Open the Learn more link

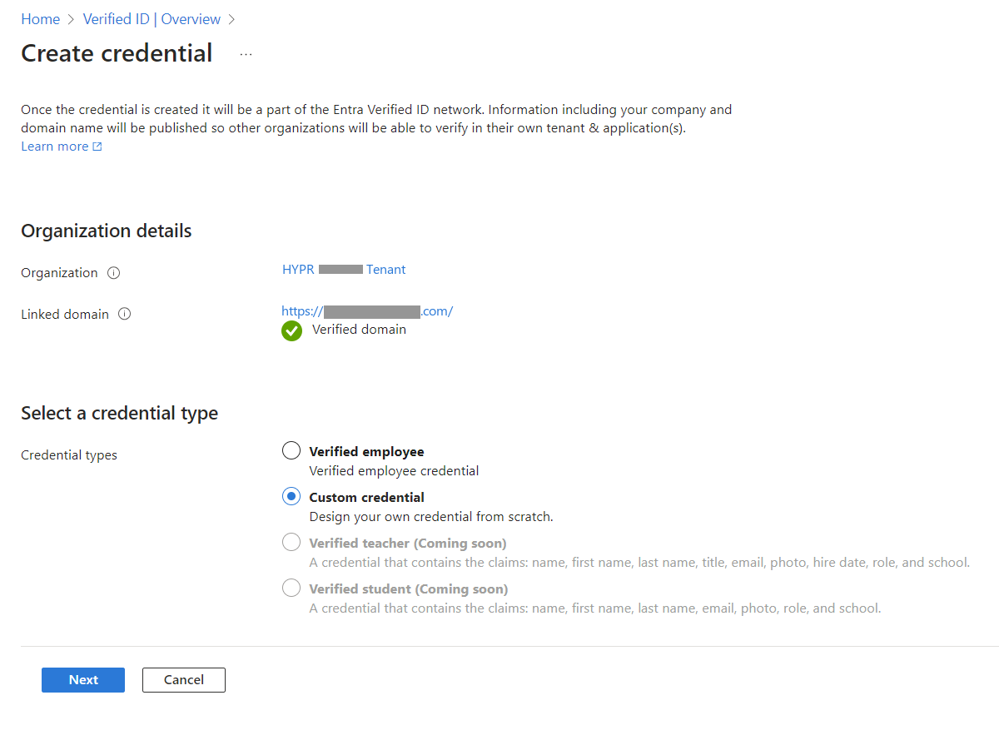(55, 147)
